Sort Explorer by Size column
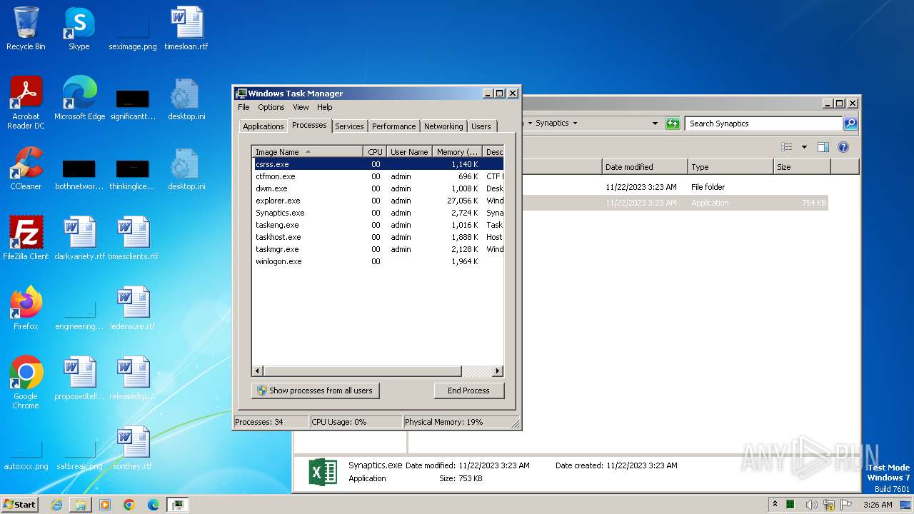The image size is (914, 514). (801, 167)
